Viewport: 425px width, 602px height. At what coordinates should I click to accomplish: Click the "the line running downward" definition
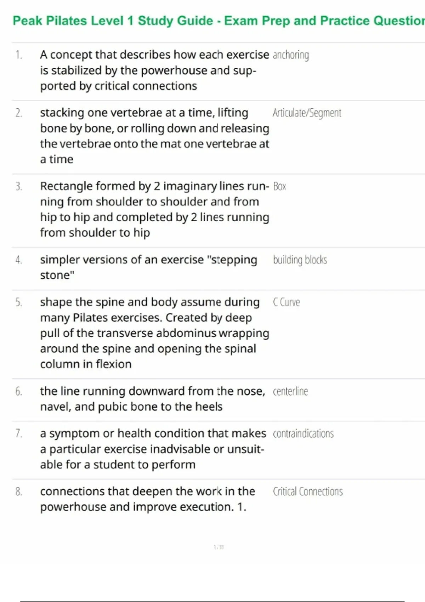pyautogui.click(x=152, y=399)
